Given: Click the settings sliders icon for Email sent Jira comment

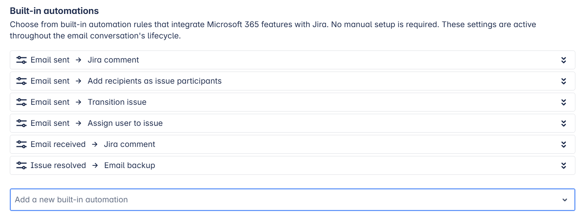Looking at the screenshot, I should pyautogui.click(x=21, y=60).
